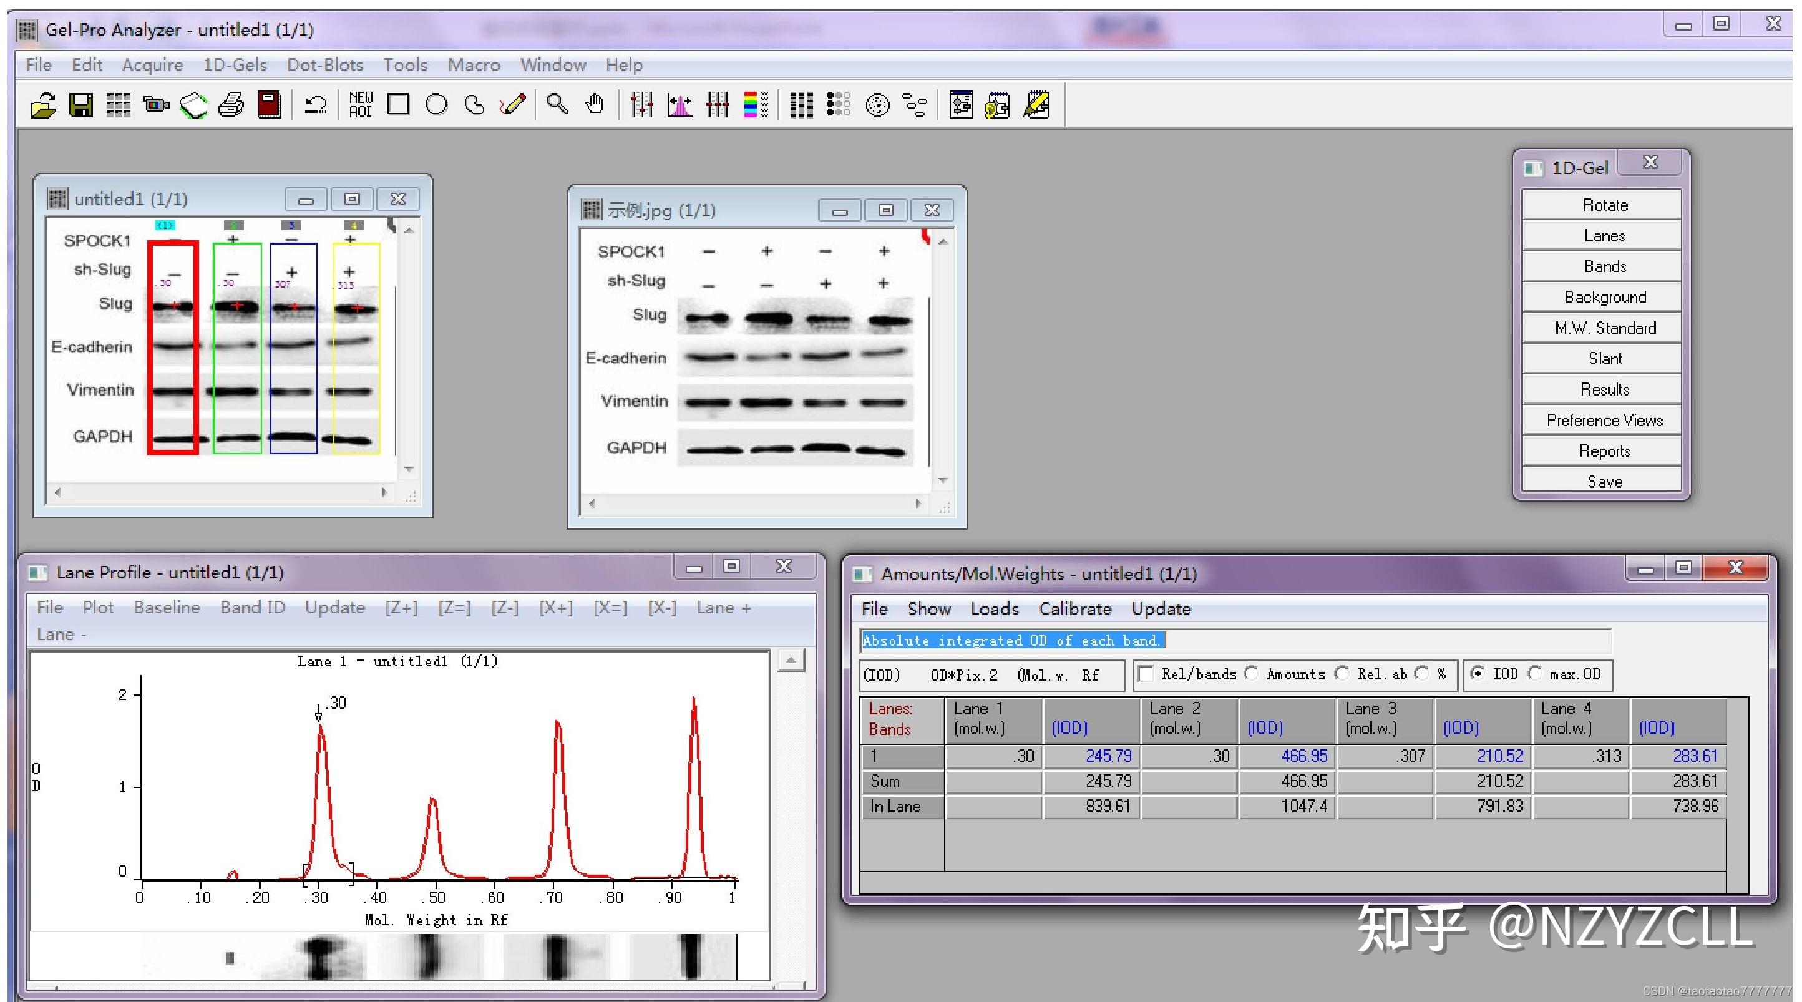Click lane profile scrollbar up arrow
1802x1002 pixels.
tap(791, 660)
